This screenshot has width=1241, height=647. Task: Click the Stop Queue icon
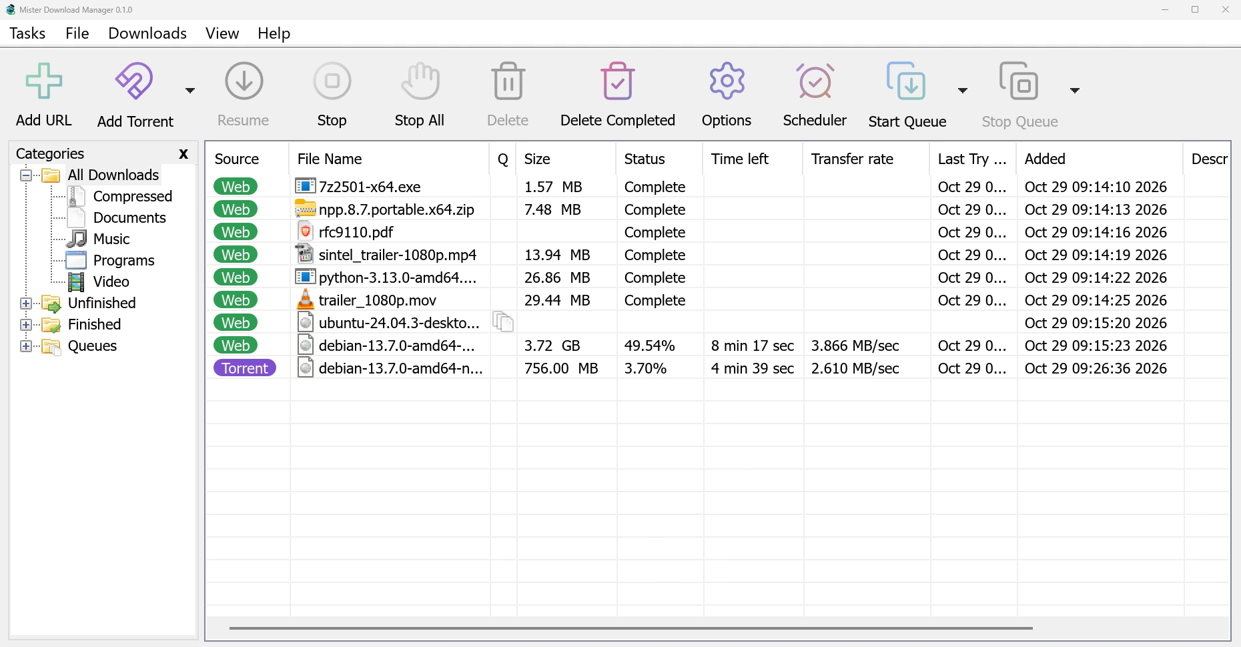1019,81
